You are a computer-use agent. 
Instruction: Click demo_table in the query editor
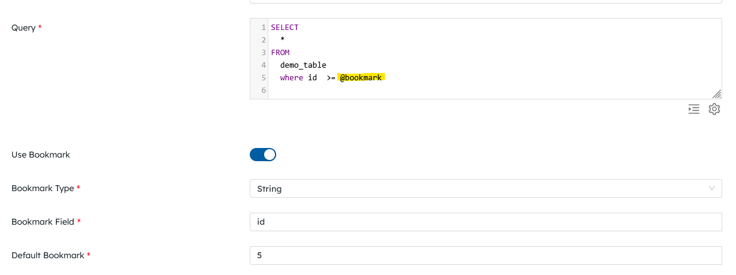(x=303, y=65)
